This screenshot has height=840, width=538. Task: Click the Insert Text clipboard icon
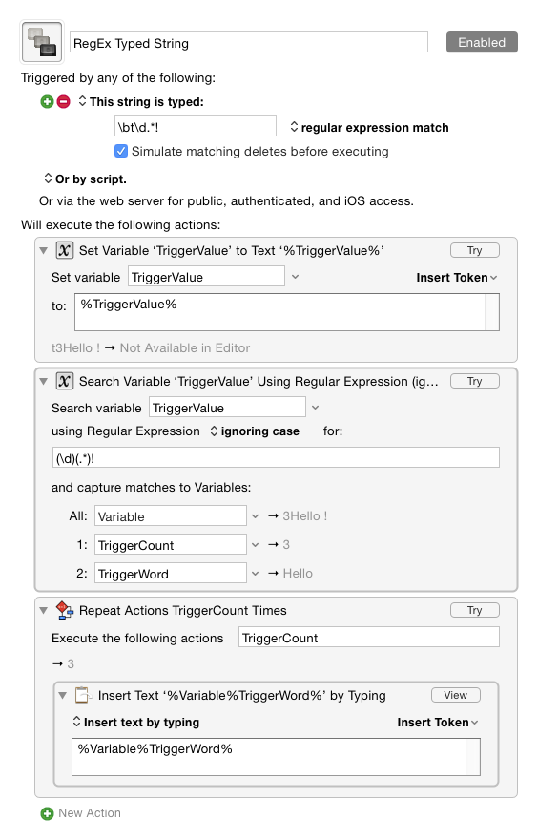point(83,695)
